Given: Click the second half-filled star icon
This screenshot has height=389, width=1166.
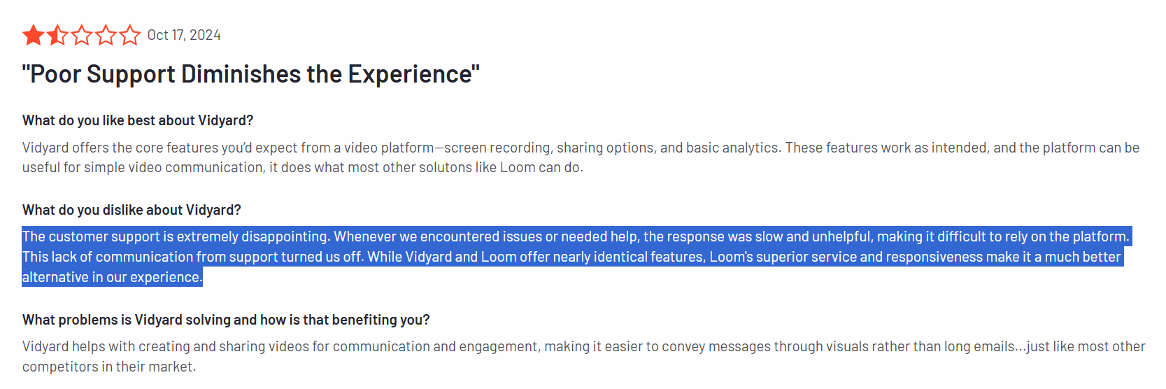Looking at the screenshot, I should tap(58, 35).
